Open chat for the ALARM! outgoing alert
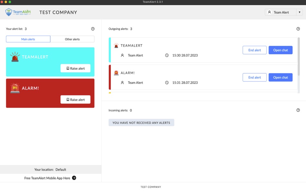This screenshot has height=191, width=306. point(281,77)
